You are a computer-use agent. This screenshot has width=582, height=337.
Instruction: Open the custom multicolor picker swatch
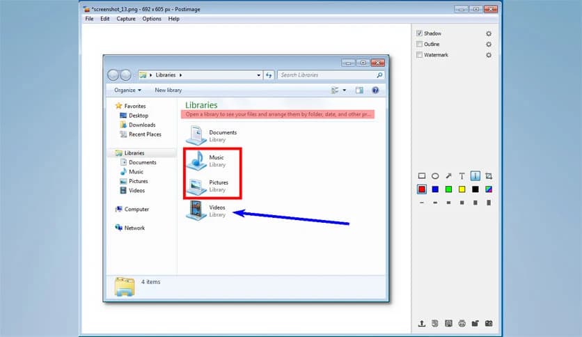point(489,189)
